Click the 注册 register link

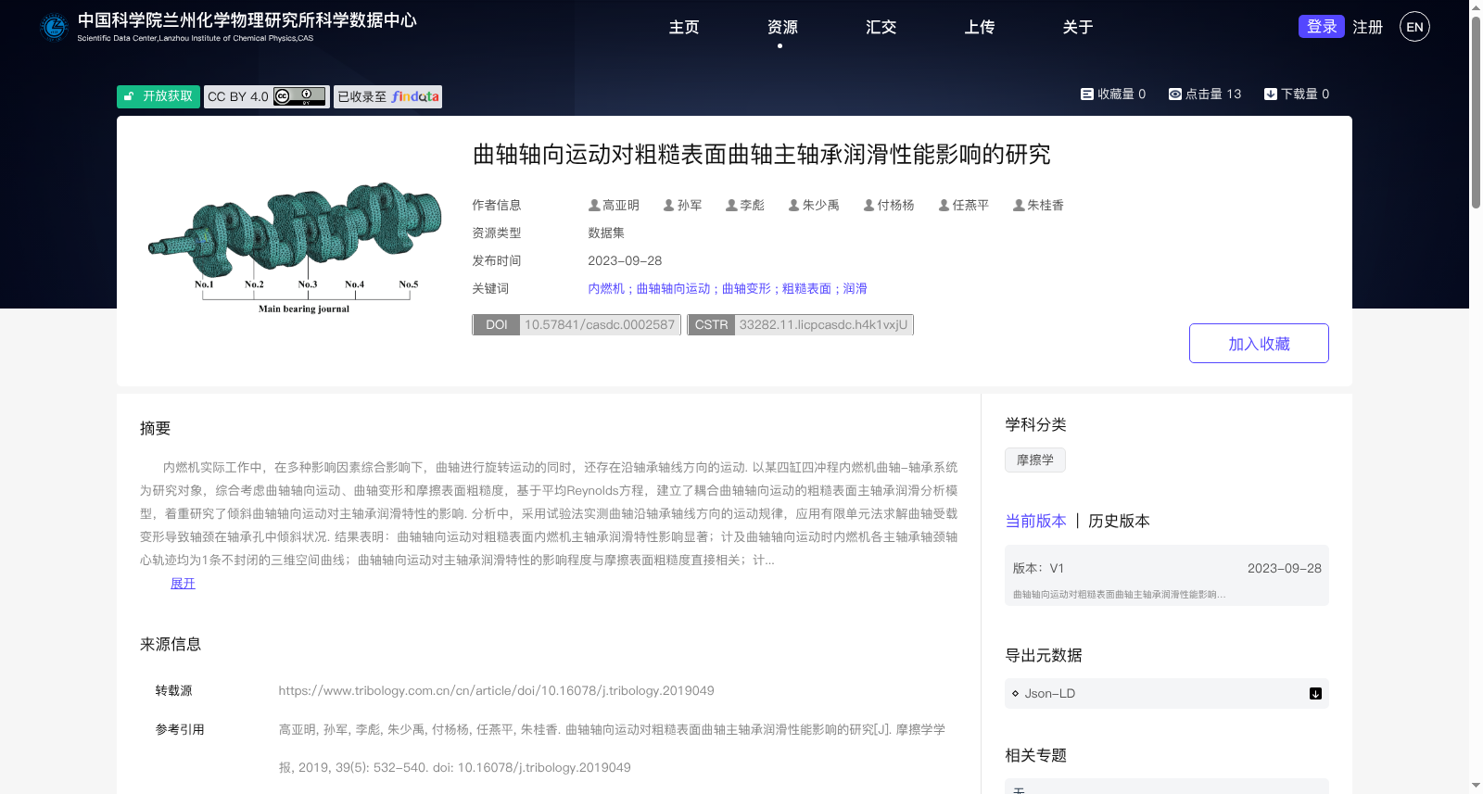(x=1367, y=27)
